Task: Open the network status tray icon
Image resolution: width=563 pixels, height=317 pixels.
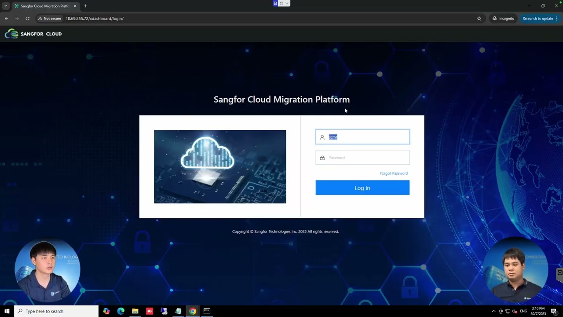Action: click(508, 311)
